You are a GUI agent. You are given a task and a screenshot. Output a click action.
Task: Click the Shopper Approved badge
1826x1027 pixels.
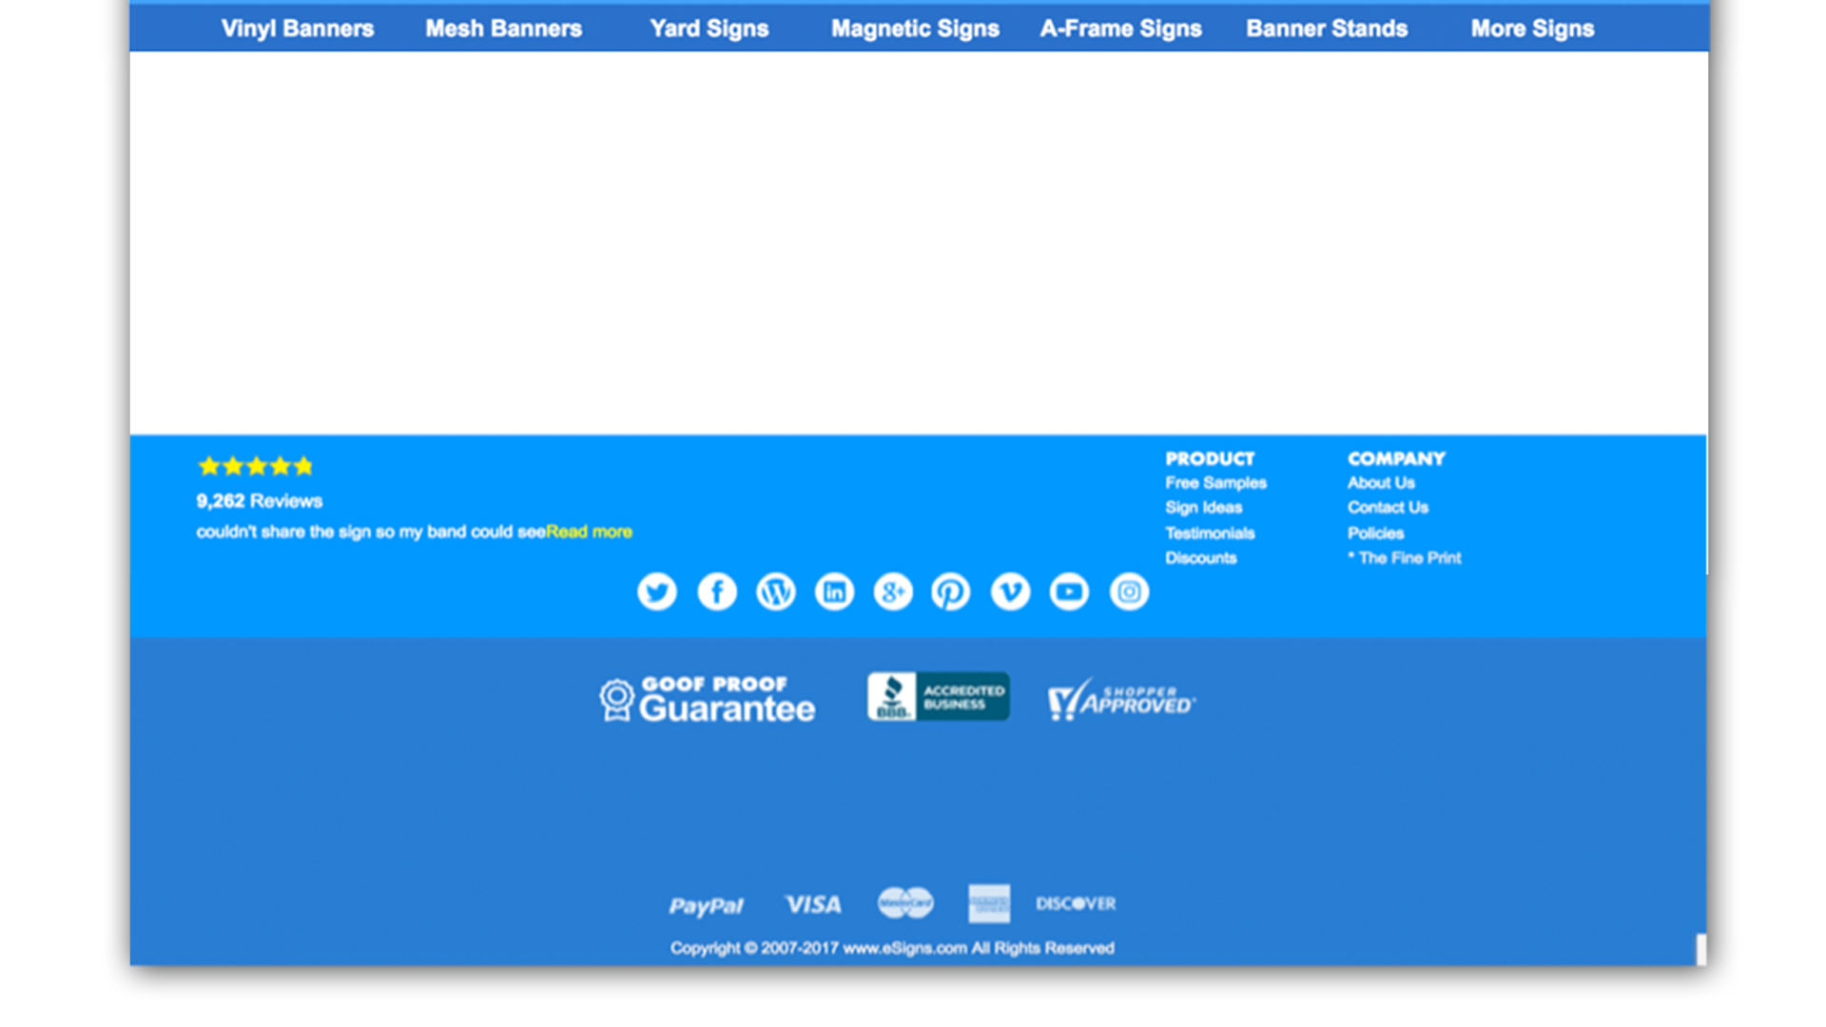(x=1120, y=700)
